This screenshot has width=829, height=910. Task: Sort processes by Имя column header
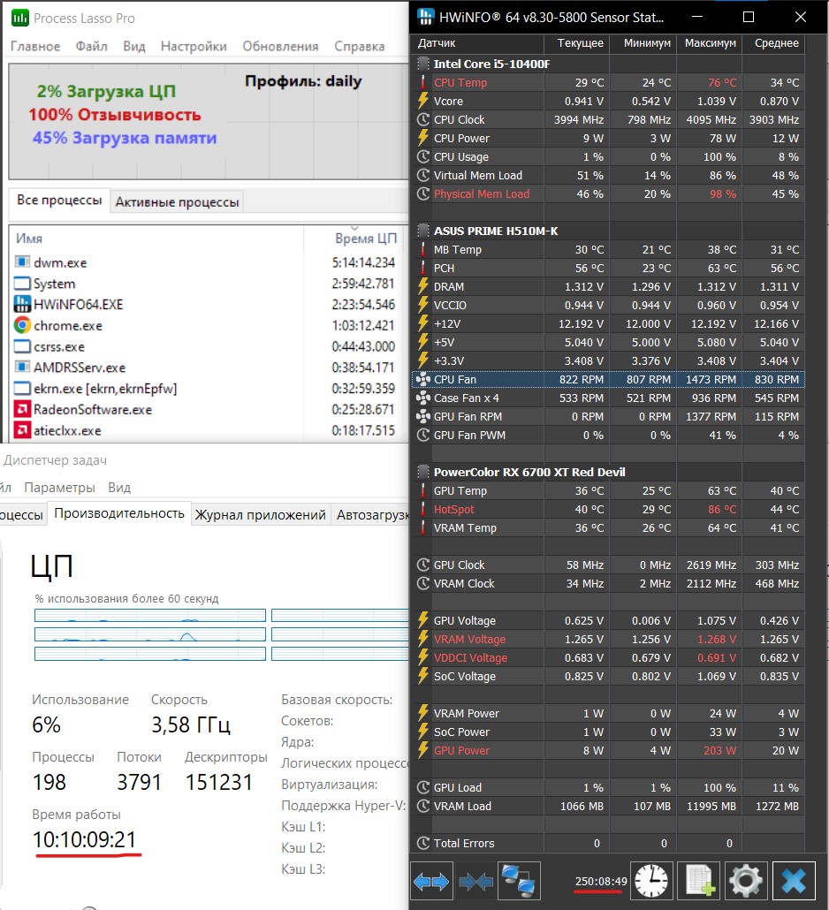(x=156, y=238)
